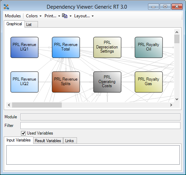Open the copy icon's dropdown arrow

pos(70,16)
